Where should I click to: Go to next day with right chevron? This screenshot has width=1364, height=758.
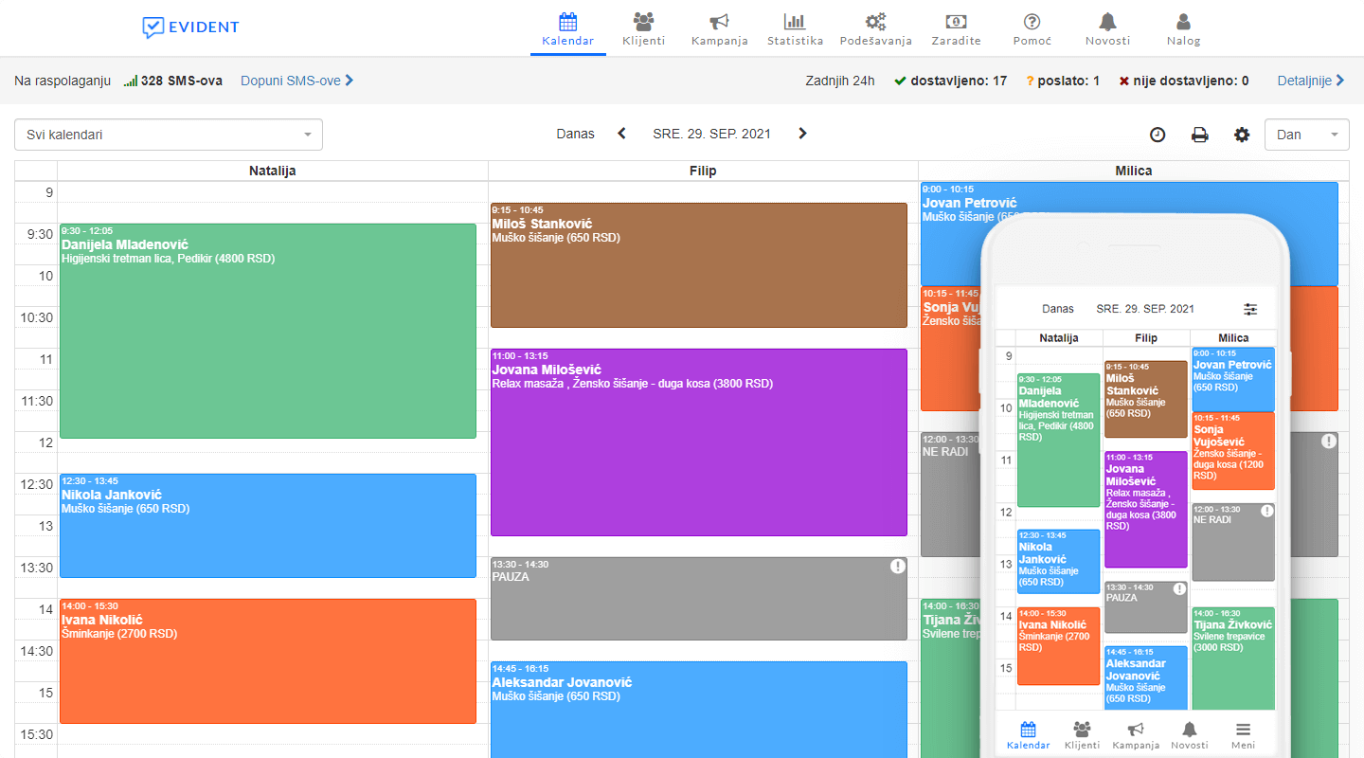pyautogui.click(x=802, y=134)
